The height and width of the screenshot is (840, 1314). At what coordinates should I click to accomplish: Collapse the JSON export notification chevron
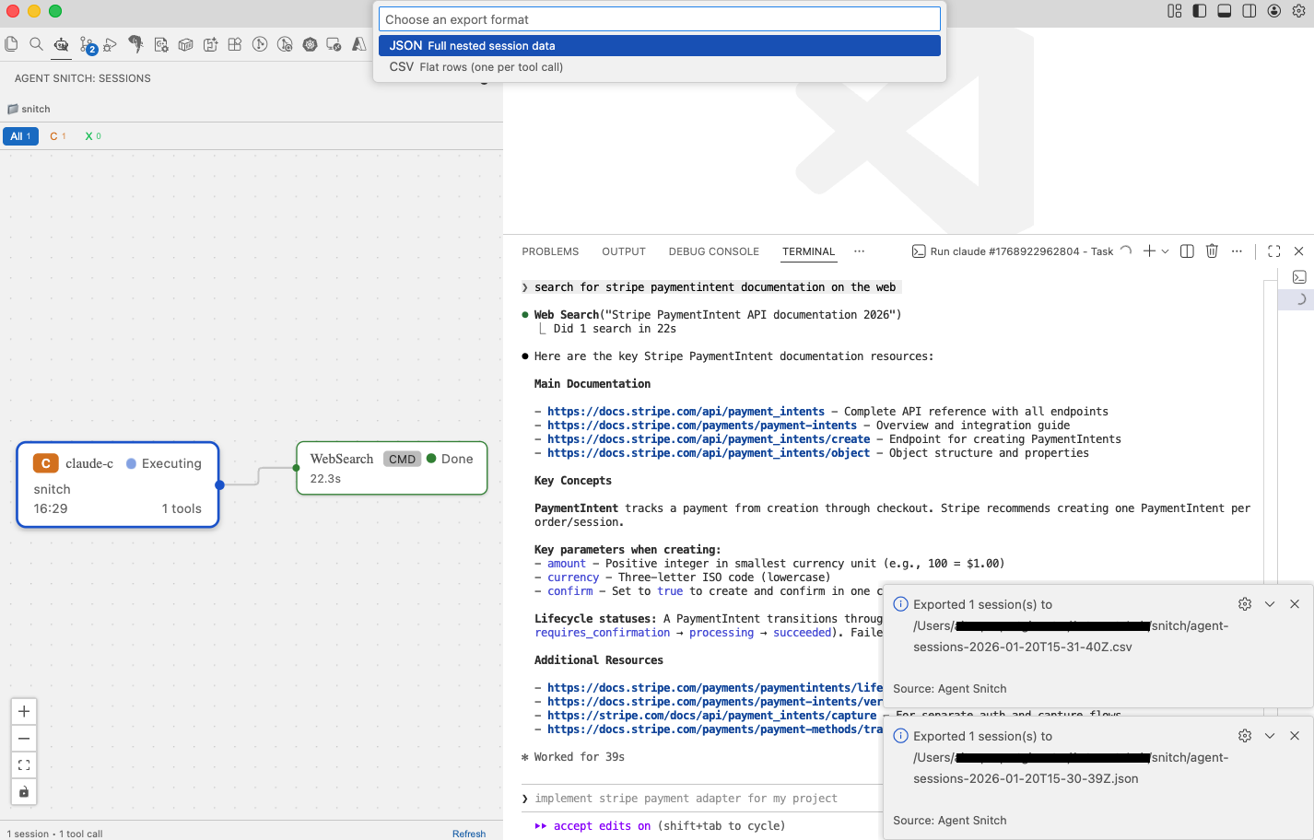click(1270, 736)
